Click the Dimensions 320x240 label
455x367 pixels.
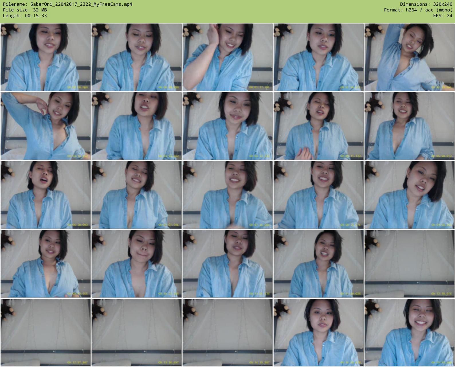[x=426, y=4]
